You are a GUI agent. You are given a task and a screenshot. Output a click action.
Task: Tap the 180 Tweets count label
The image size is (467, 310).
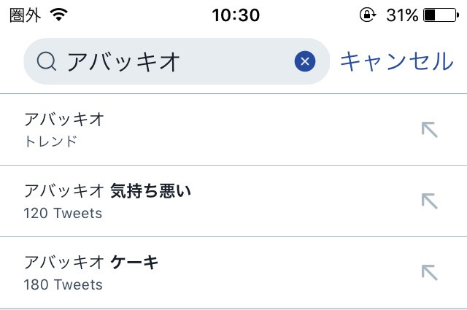63,284
